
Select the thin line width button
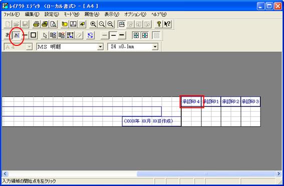coord(105,35)
